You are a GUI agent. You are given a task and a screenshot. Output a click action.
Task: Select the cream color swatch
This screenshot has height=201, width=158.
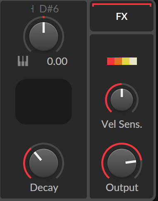133,61
